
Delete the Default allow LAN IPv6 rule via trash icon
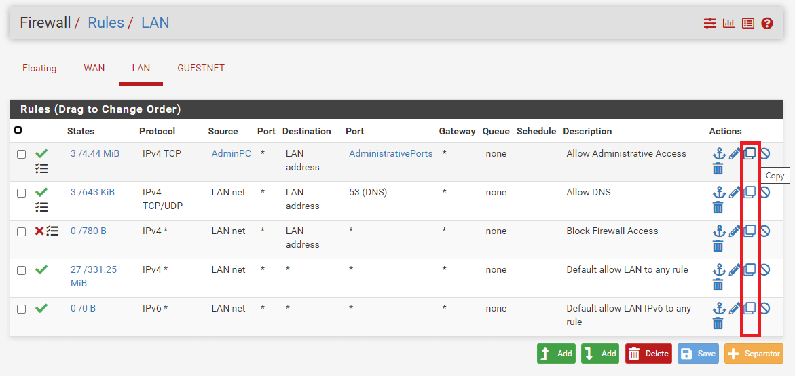click(x=718, y=323)
